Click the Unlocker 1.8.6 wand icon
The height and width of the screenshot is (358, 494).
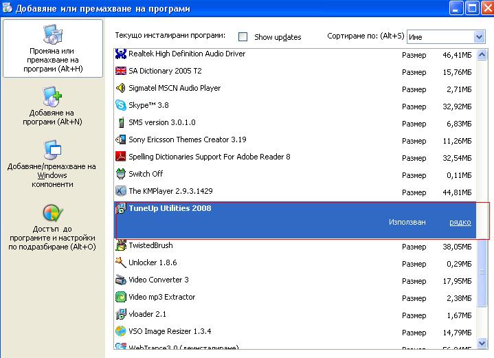pos(121,262)
